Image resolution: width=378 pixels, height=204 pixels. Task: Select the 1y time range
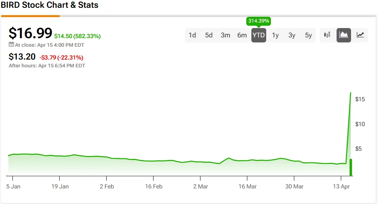click(275, 35)
